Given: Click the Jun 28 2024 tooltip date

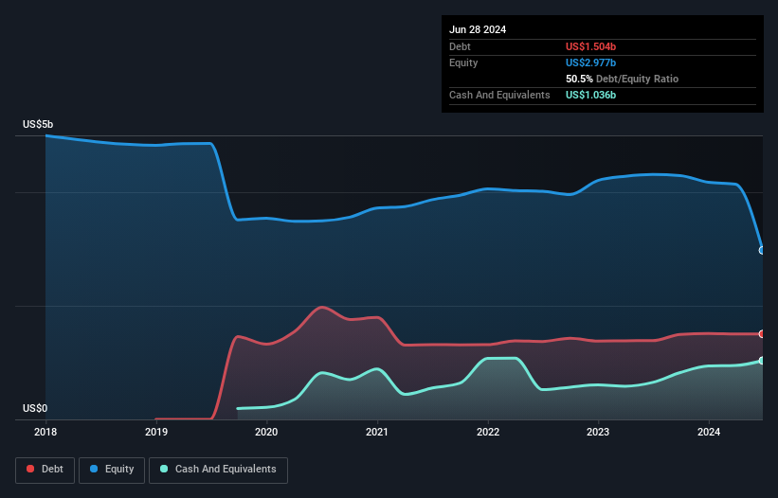Looking at the screenshot, I should 478,29.
